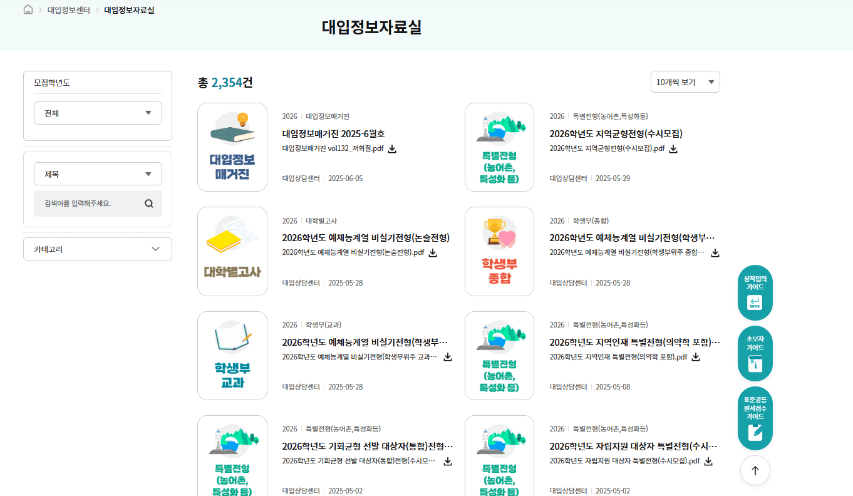Image resolution: width=853 pixels, height=496 pixels.
Task: Click the search magnifier icon
Action: [x=148, y=203]
